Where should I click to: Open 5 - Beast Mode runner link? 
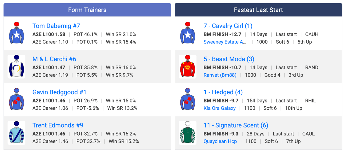pyautogui.click(x=229, y=59)
